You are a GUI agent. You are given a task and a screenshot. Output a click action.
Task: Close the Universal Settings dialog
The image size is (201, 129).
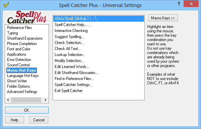click(x=191, y=4)
